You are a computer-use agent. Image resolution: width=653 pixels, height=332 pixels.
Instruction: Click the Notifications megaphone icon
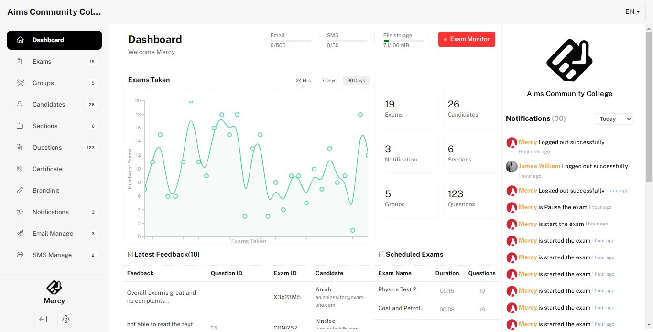point(20,212)
